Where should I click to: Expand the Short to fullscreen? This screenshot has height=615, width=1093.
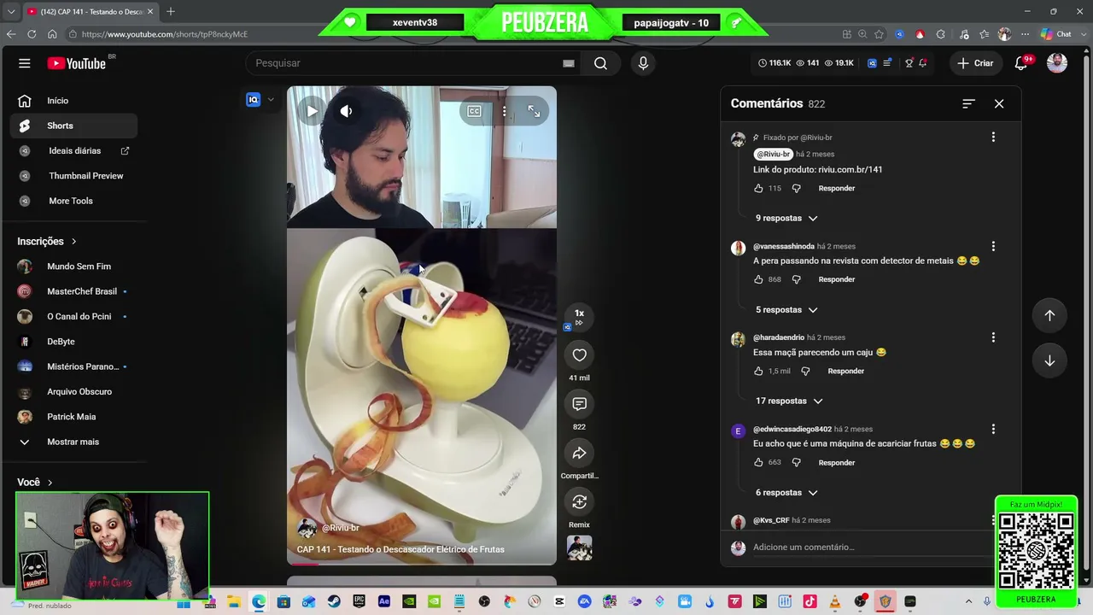534,111
